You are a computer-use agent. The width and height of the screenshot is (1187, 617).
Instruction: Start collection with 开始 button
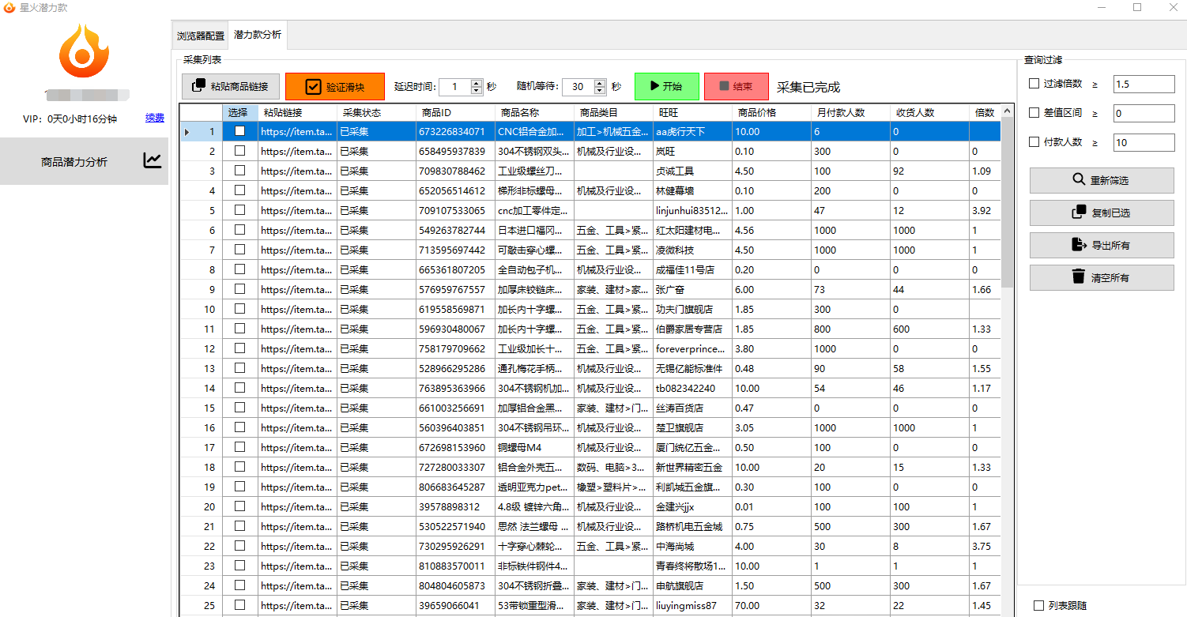tap(666, 86)
